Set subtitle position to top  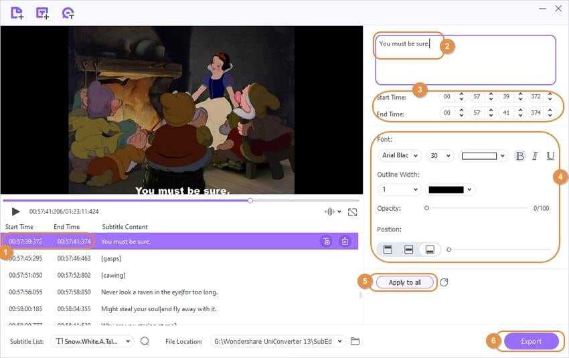[x=388, y=250]
